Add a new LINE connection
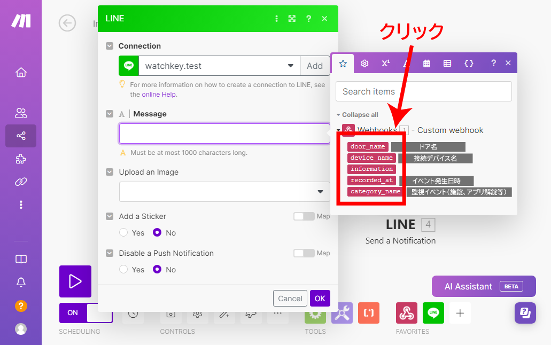551x345 pixels. [x=315, y=66]
